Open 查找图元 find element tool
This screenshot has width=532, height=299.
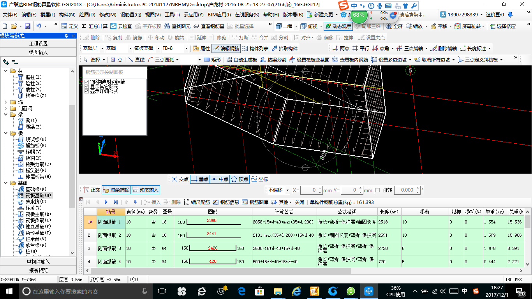[178, 26]
